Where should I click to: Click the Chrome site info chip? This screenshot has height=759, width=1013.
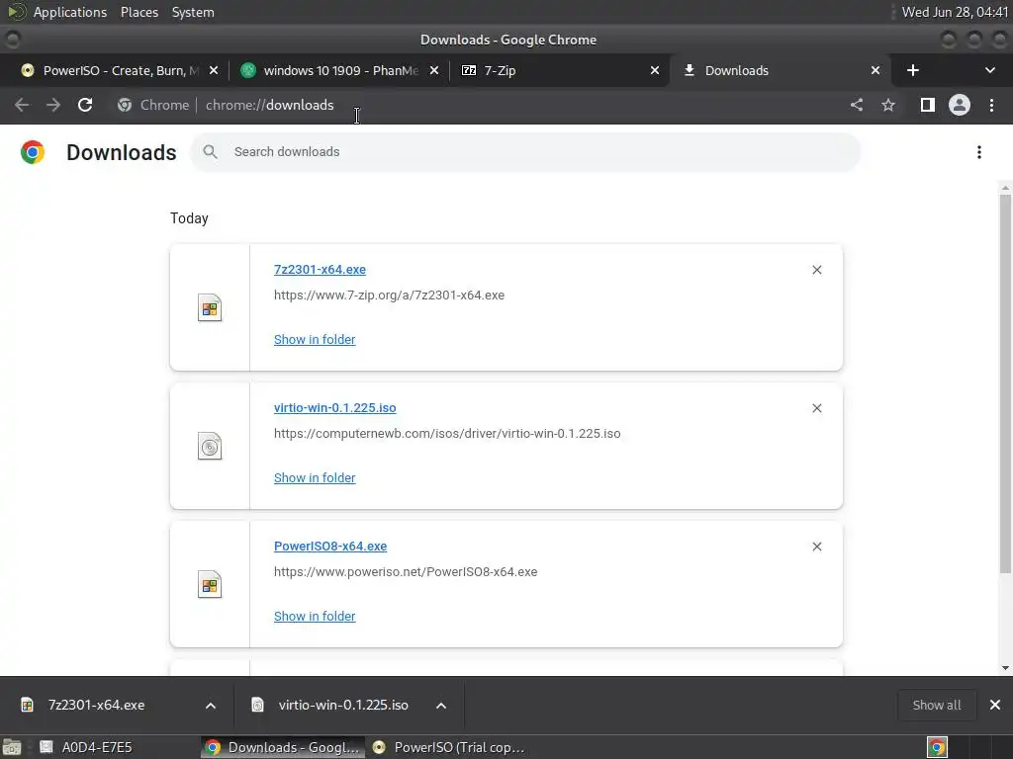point(153,105)
